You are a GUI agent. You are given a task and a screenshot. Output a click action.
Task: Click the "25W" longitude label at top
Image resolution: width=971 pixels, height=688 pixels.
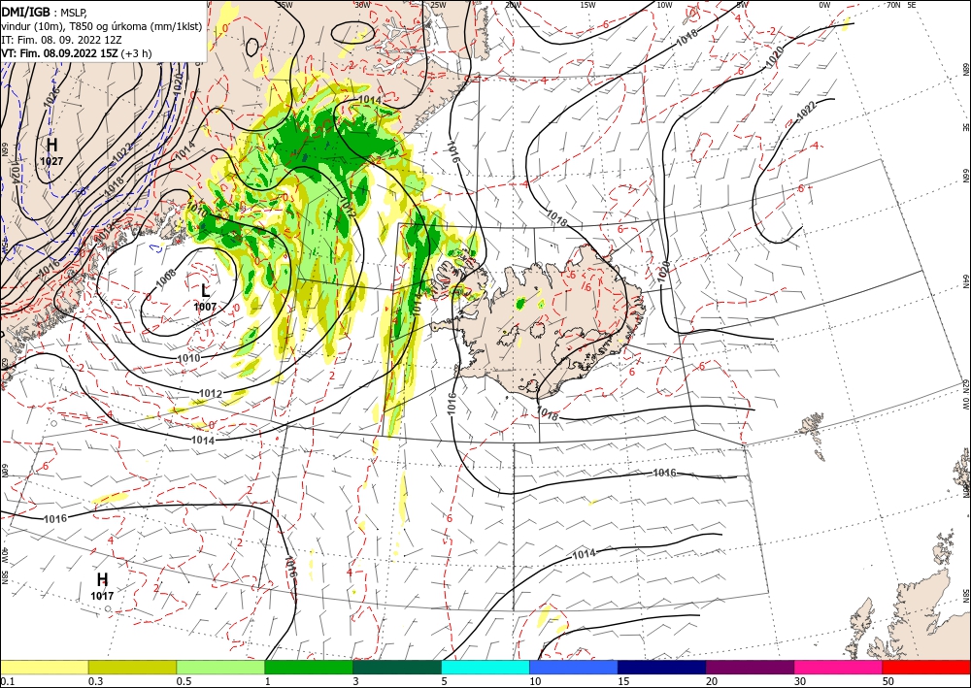pos(438,5)
